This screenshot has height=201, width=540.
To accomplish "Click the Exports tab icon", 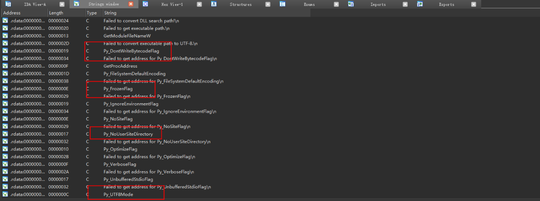I will click(x=419, y=4).
